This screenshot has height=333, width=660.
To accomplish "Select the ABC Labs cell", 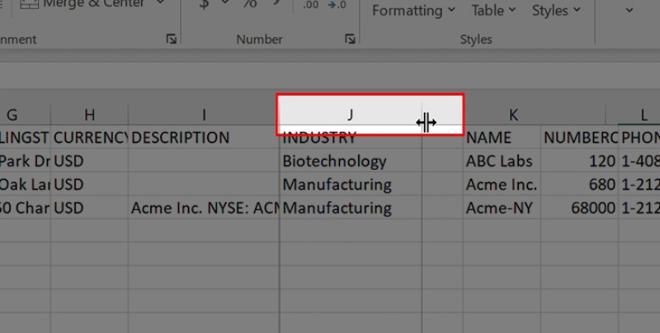I will pos(501,161).
